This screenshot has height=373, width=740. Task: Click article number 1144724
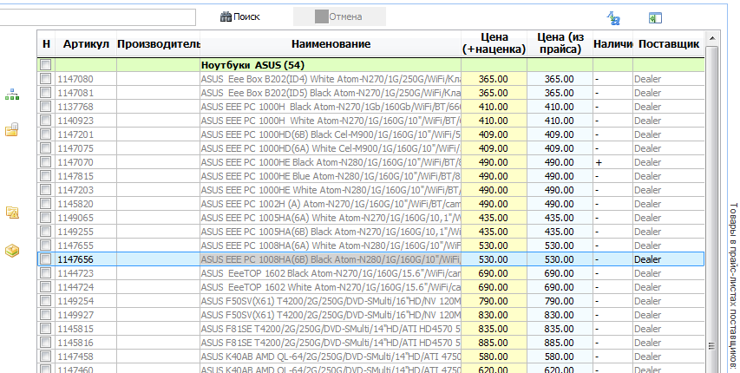tap(75, 287)
